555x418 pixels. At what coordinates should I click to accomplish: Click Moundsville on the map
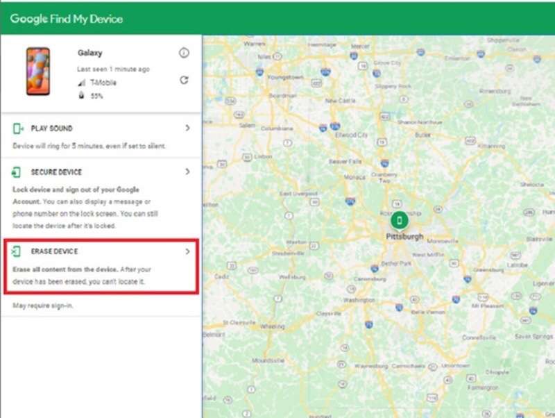pyautogui.click(x=268, y=360)
